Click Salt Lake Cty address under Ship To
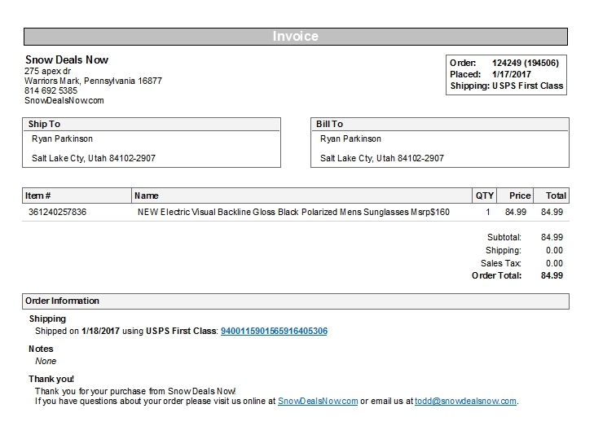The height and width of the screenshot is (435, 594). pyautogui.click(x=94, y=158)
